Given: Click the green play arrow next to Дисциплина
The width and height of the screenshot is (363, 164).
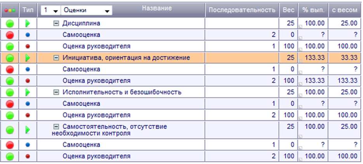Looking at the screenshot, I should [x=28, y=24].
